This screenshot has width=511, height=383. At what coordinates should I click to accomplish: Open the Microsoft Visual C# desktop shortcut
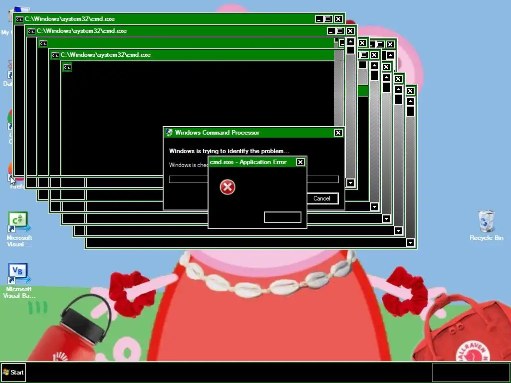click(19, 229)
